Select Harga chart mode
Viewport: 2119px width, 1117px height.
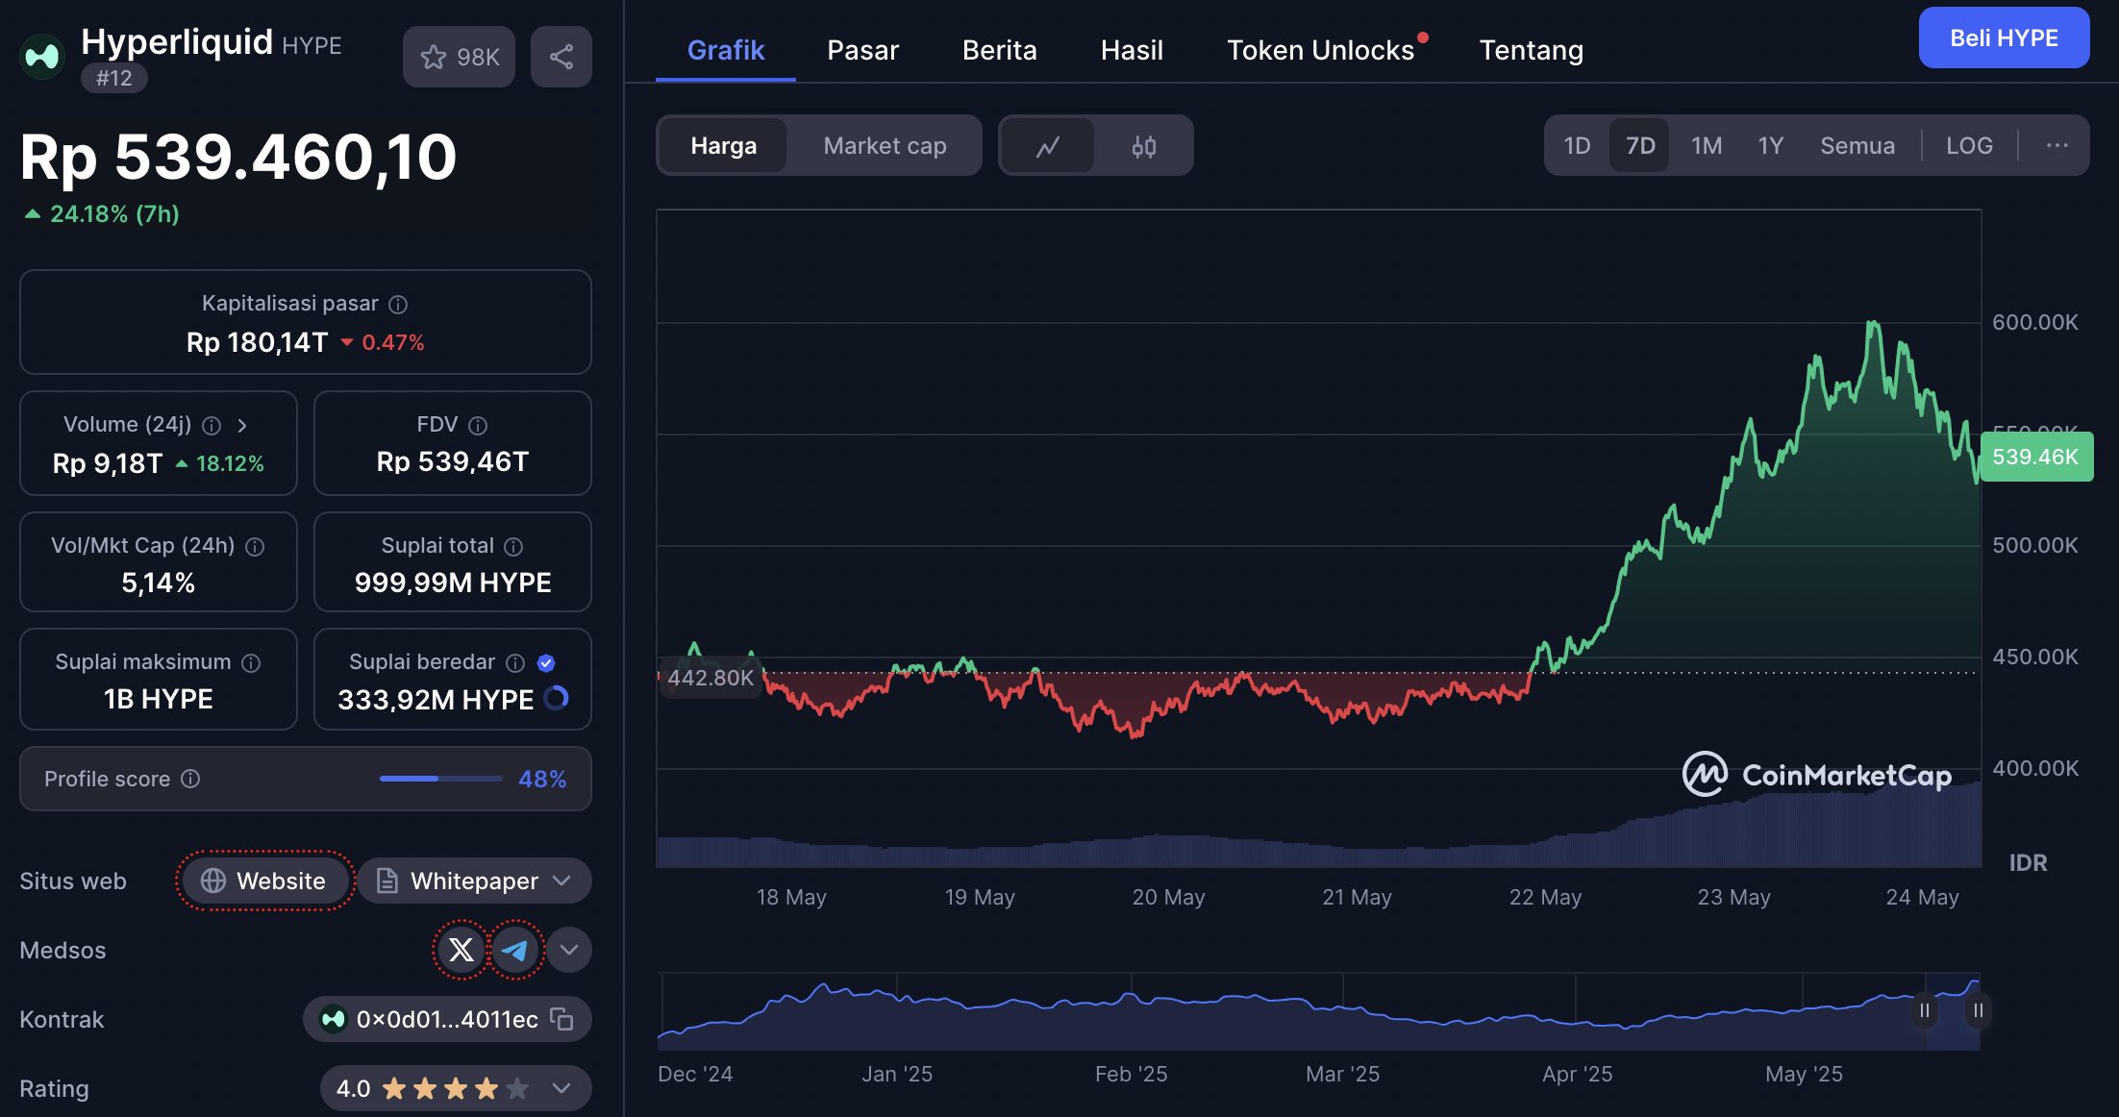723,146
